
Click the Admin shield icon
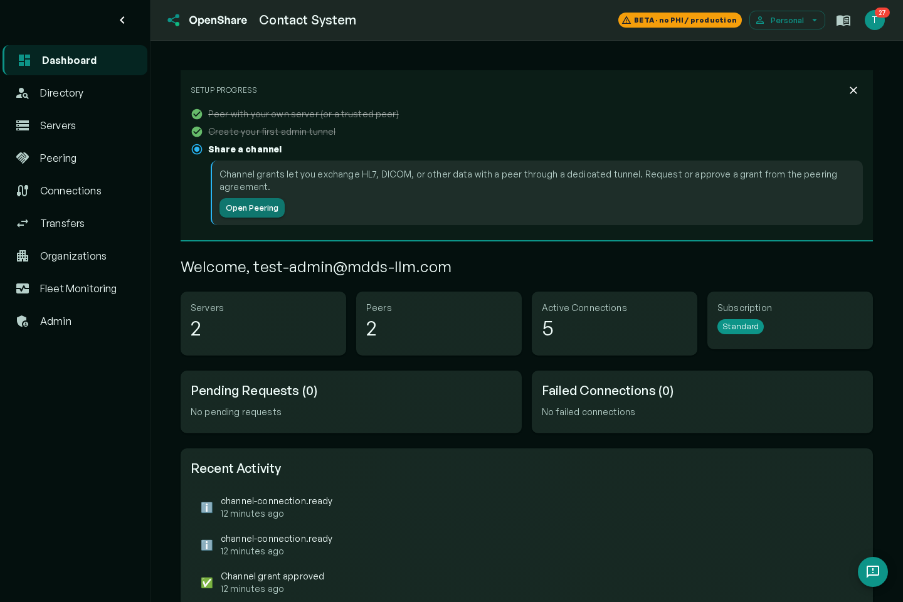click(23, 321)
